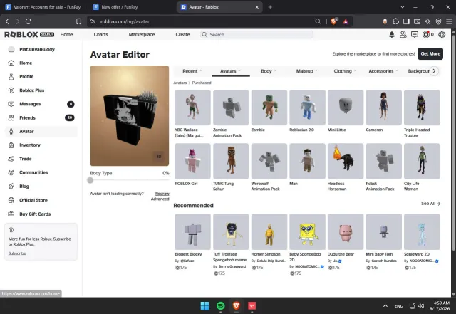Click the Brave Shields lion icon
This screenshot has width=456, height=314.
tap(333, 21)
